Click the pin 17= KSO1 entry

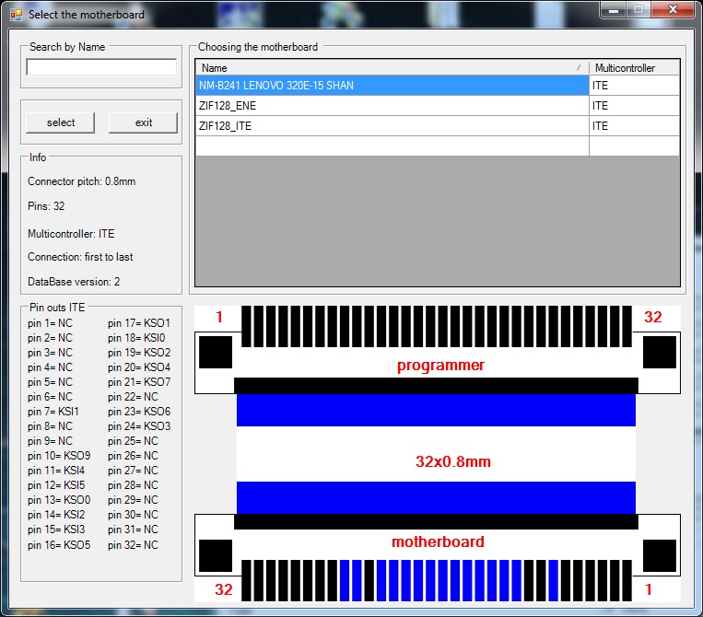click(x=139, y=323)
